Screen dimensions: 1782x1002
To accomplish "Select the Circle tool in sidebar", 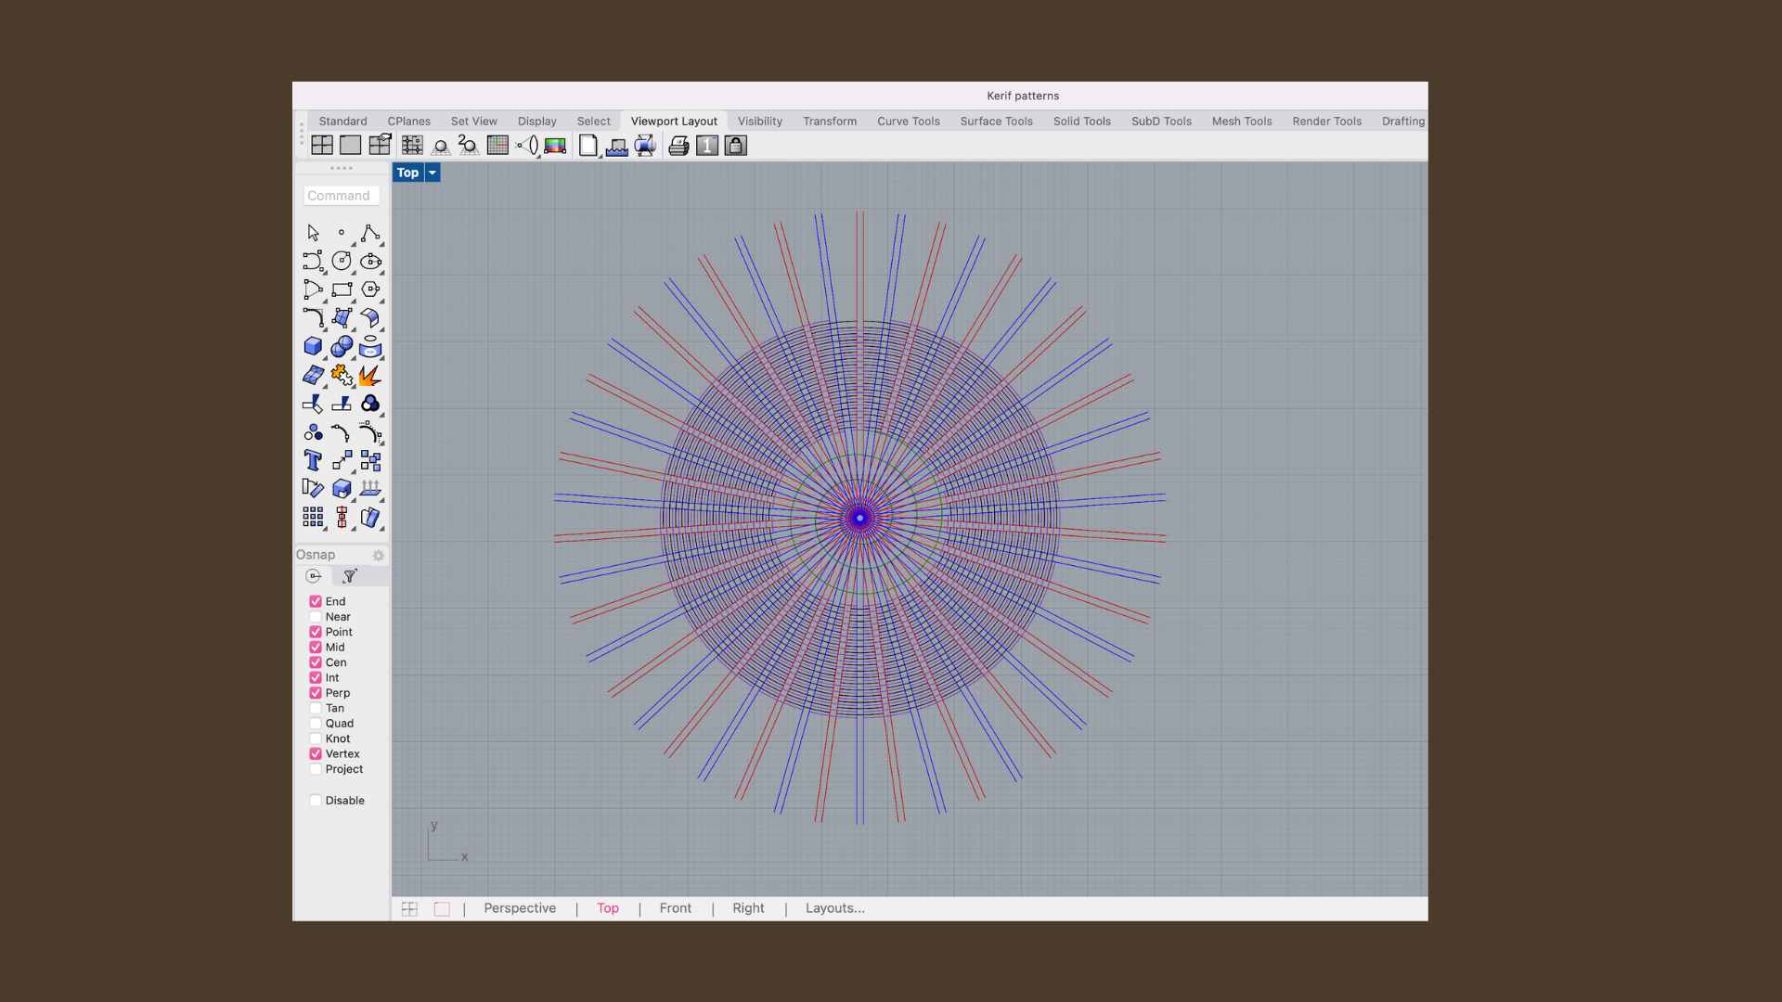I will [342, 262].
